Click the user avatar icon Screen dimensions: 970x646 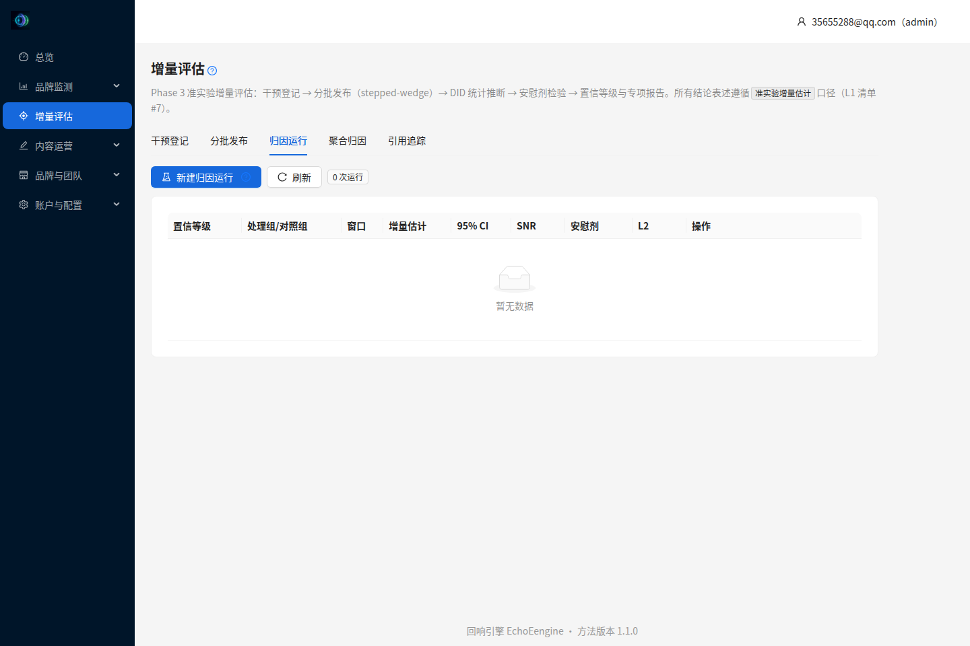tap(802, 22)
